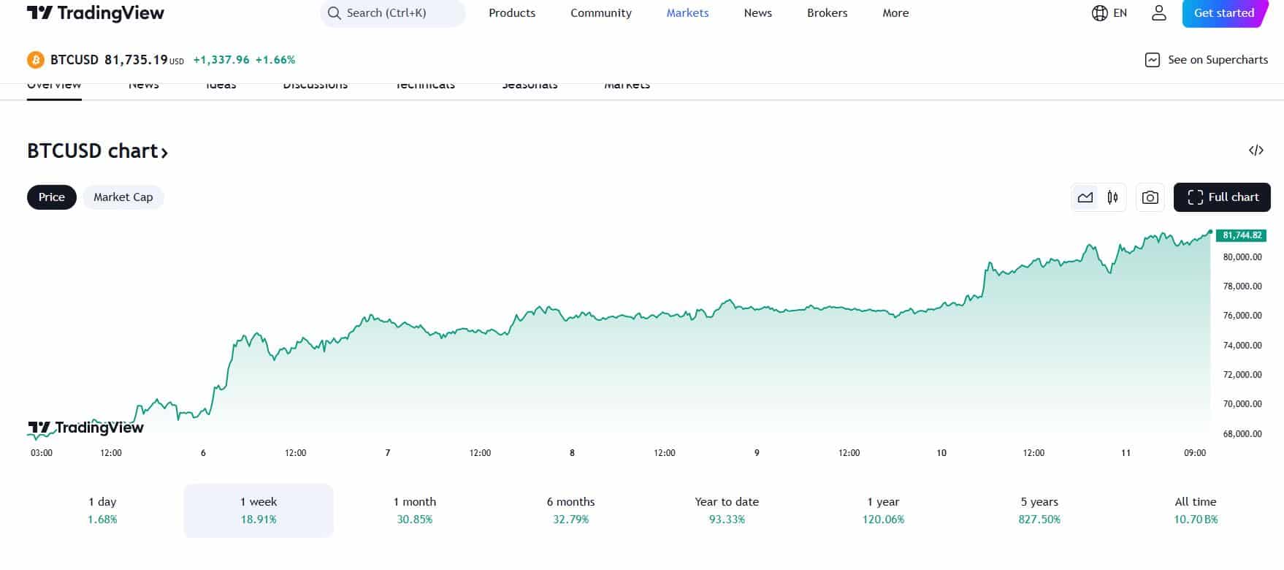Click the +1,337.96 price change value
The image size is (1284, 570).
point(221,60)
